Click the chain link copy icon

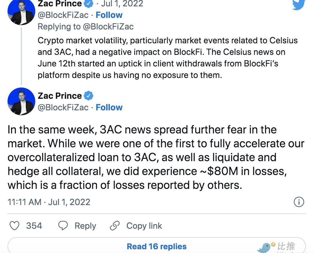point(115,226)
